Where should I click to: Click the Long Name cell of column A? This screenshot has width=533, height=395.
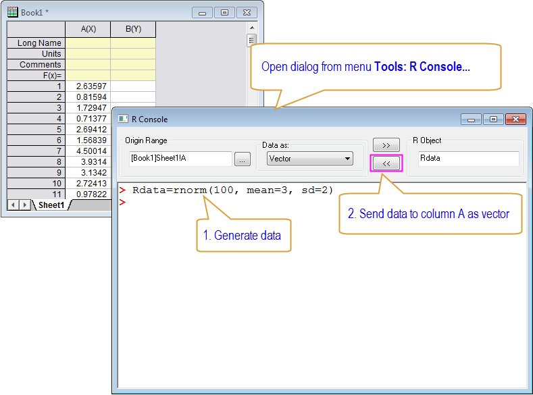[88, 43]
